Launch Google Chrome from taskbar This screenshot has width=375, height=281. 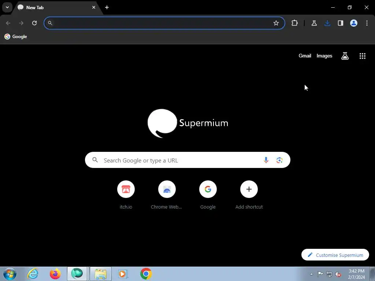point(146,274)
